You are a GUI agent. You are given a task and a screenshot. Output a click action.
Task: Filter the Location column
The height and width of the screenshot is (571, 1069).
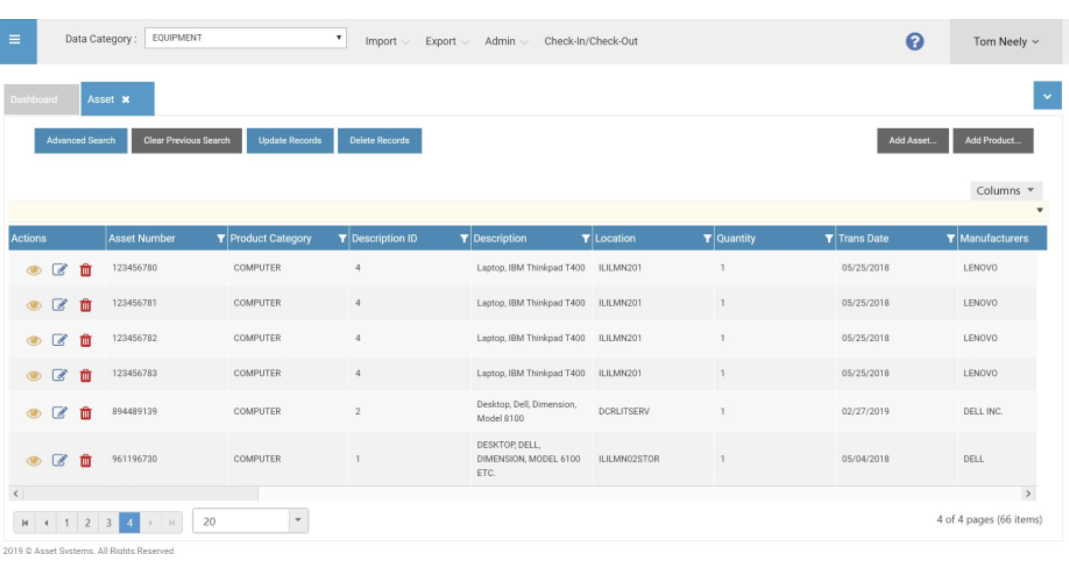708,240
